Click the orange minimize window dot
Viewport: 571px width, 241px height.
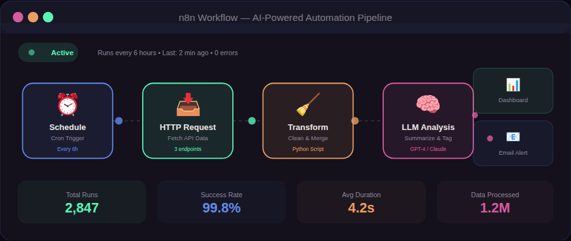[33, 17]
